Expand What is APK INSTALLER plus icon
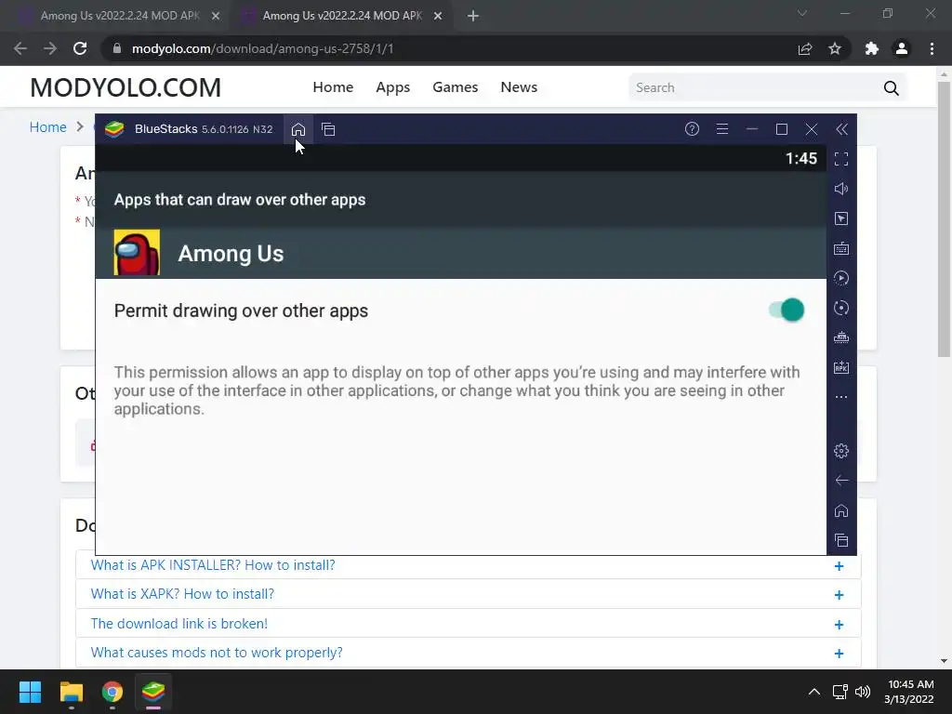 [x=840, y=566]
